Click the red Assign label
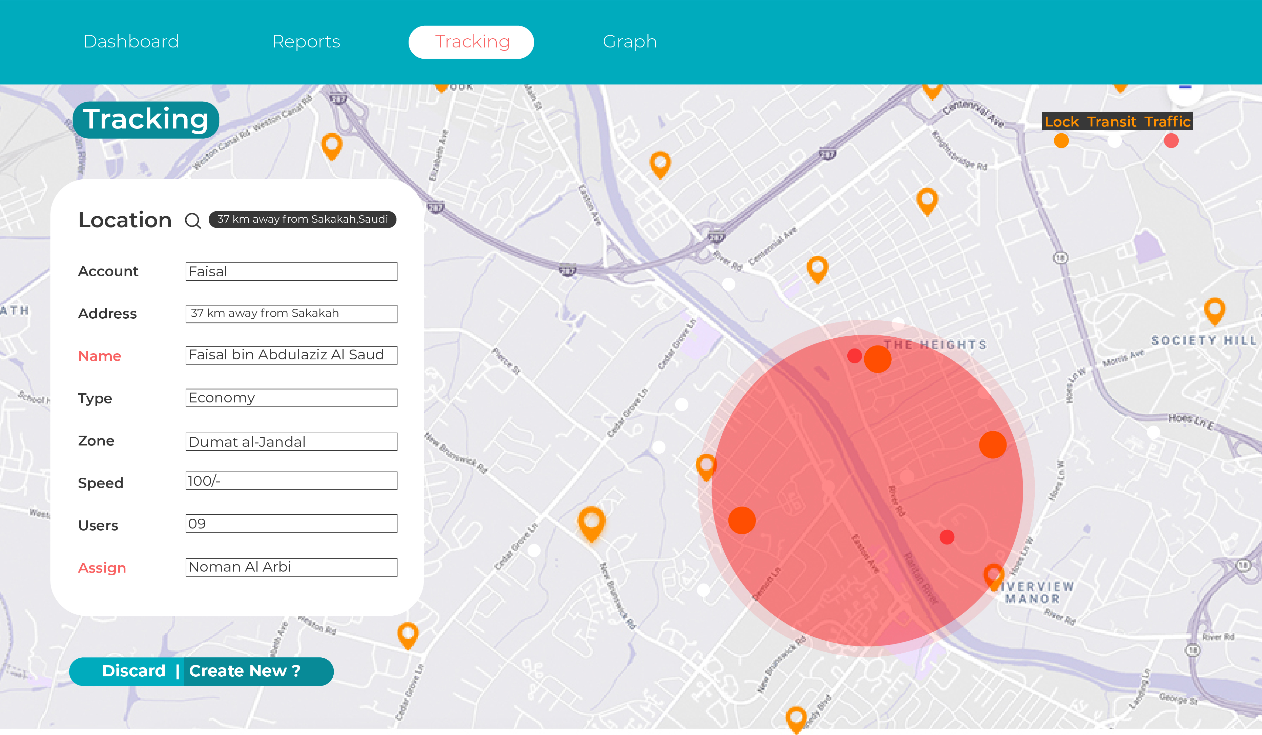 pos(102,568)
